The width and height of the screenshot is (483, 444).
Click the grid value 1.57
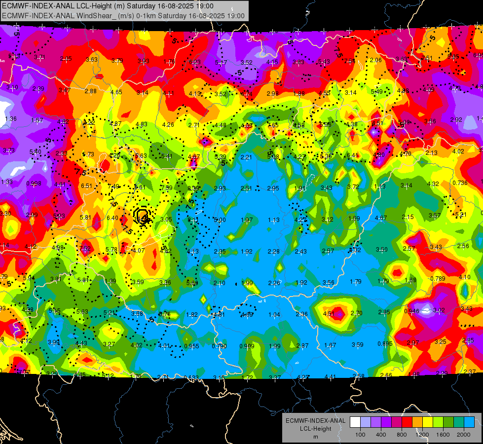pos(37,120)
